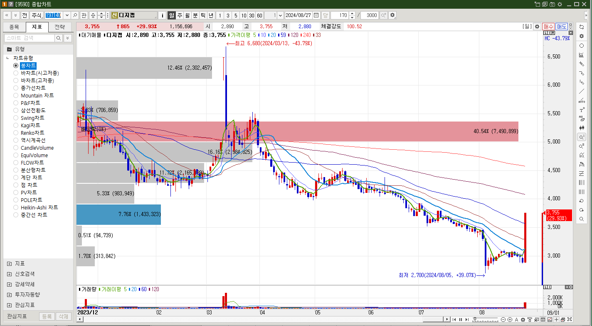Click the skip to start playback control
592x326 pixels.
(x=454, y=319)
